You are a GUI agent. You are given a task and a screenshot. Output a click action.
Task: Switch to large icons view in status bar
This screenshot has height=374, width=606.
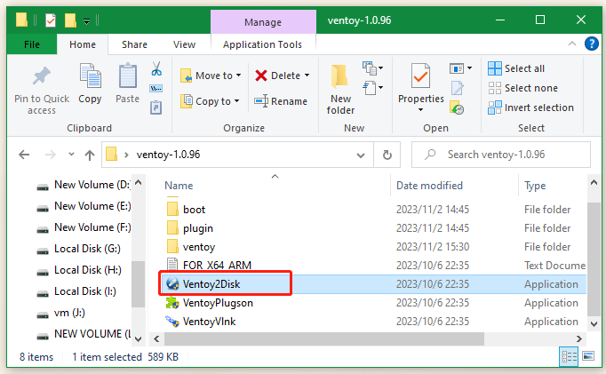(x=588, y=356)
